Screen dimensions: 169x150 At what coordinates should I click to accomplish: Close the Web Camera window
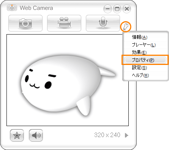pos(127,9)
